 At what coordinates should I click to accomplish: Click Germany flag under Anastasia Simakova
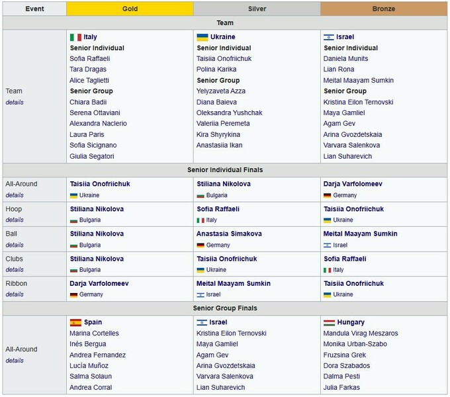(x=200, y=245)
